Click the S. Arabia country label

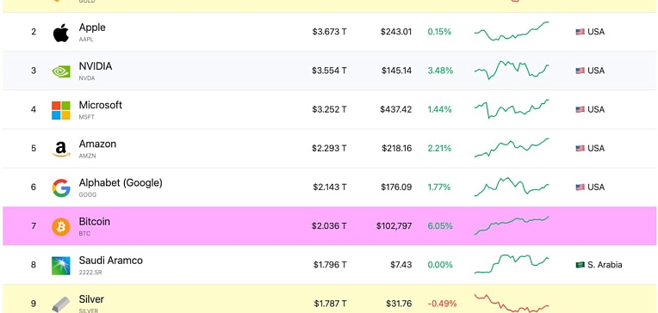605,265
